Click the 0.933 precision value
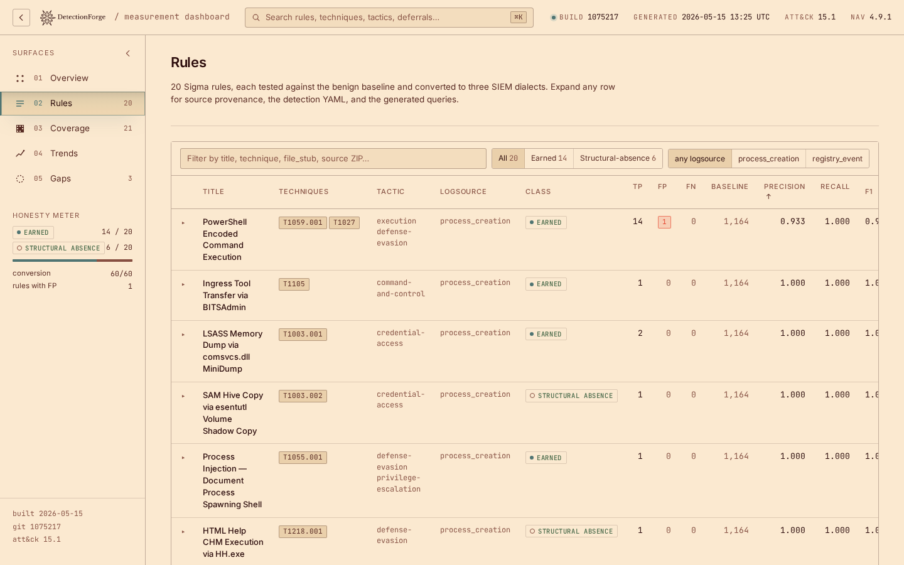Viewport: 904px width, 565px height. tap(793, 222)
